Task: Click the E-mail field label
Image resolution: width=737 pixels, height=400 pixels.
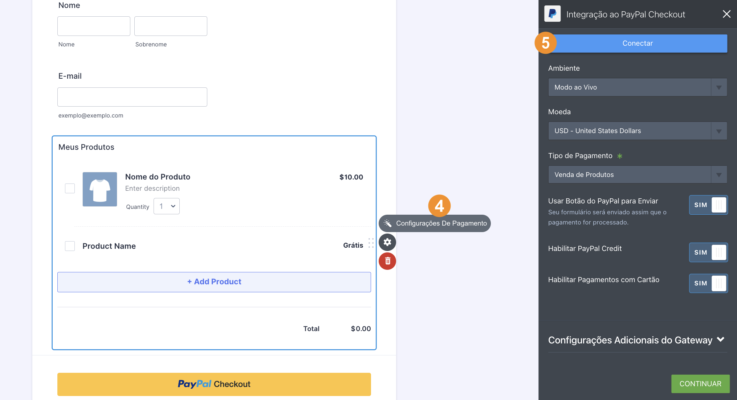Action: (x=70, y=76)
